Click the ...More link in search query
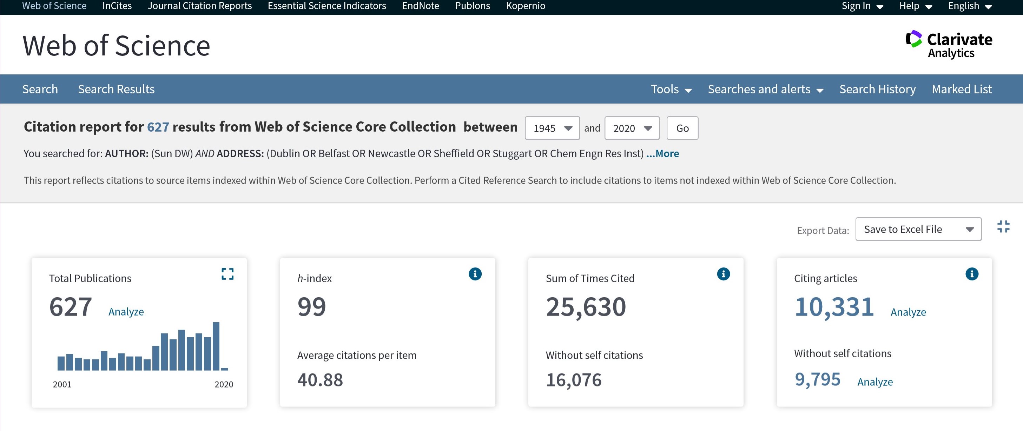The width and height of the screenshot is (1023, 431). point(662,154)
